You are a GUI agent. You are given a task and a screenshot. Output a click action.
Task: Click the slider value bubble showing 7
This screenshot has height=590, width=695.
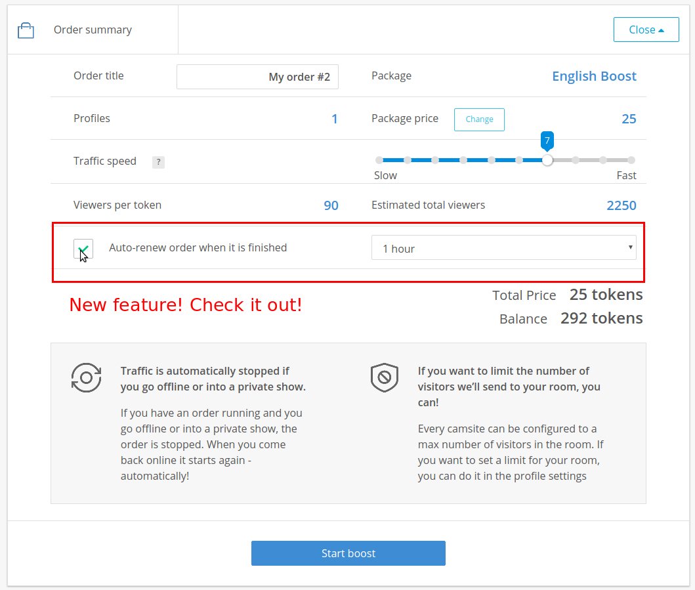pos(547,141)
